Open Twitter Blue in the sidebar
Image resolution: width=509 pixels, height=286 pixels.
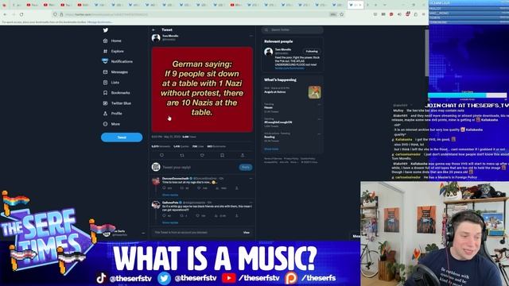pos(117,103)
